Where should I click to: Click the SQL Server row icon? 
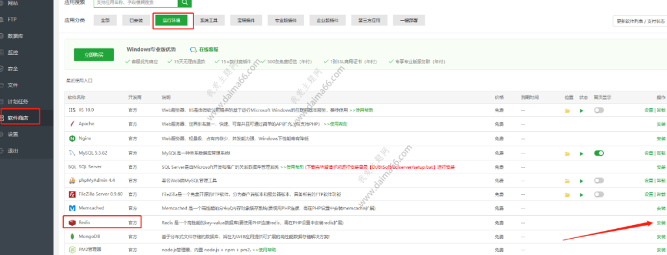(72, 166)
